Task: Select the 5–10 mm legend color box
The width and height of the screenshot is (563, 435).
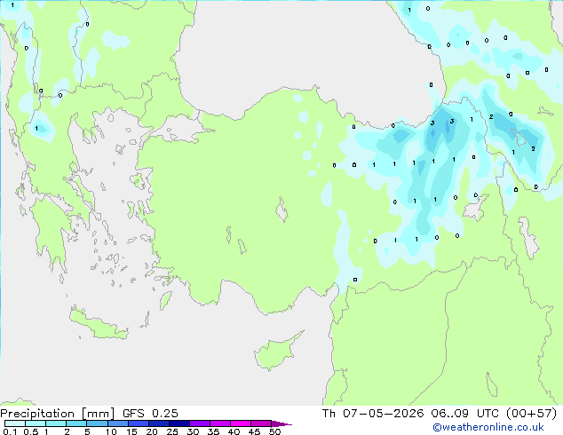Action: coord(98,423)
